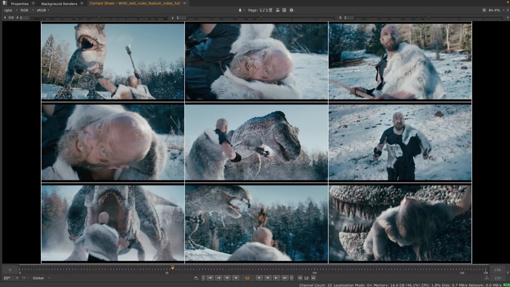The width and height of the screenshot is (510, 287).
Task: Click the end frame field showing 158
Action: click(x=497, y=270)
